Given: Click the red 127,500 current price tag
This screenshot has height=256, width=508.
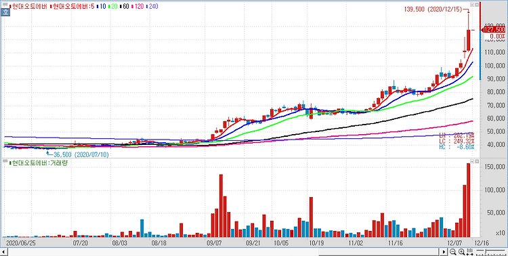Looking at the screenshot, I should [x=495, y=30].
